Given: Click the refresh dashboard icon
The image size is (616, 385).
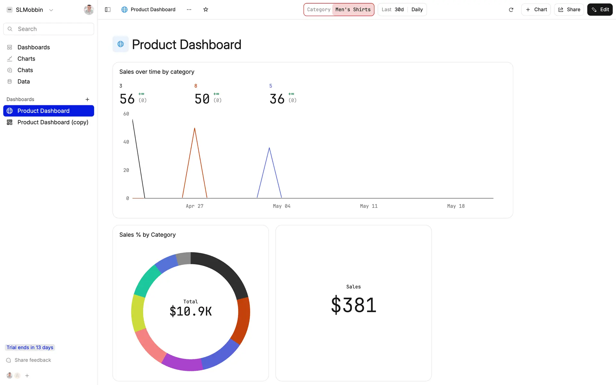Looking at the screenshot, I should (511, 10).
